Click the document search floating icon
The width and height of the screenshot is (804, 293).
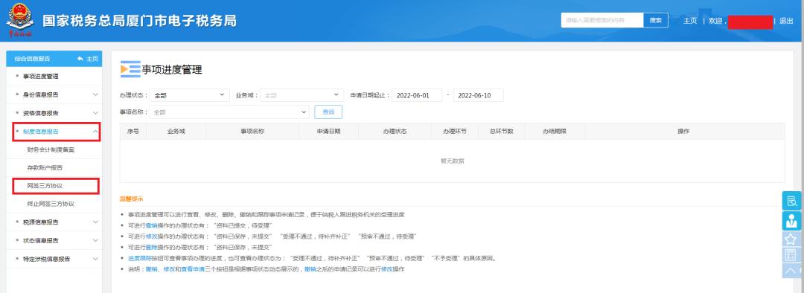pyautogui.click(x=791, y=201)
